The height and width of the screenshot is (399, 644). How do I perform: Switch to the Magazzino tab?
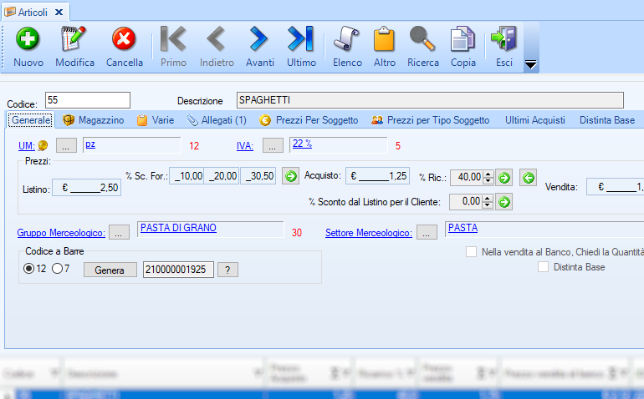(x=94, y=120)
